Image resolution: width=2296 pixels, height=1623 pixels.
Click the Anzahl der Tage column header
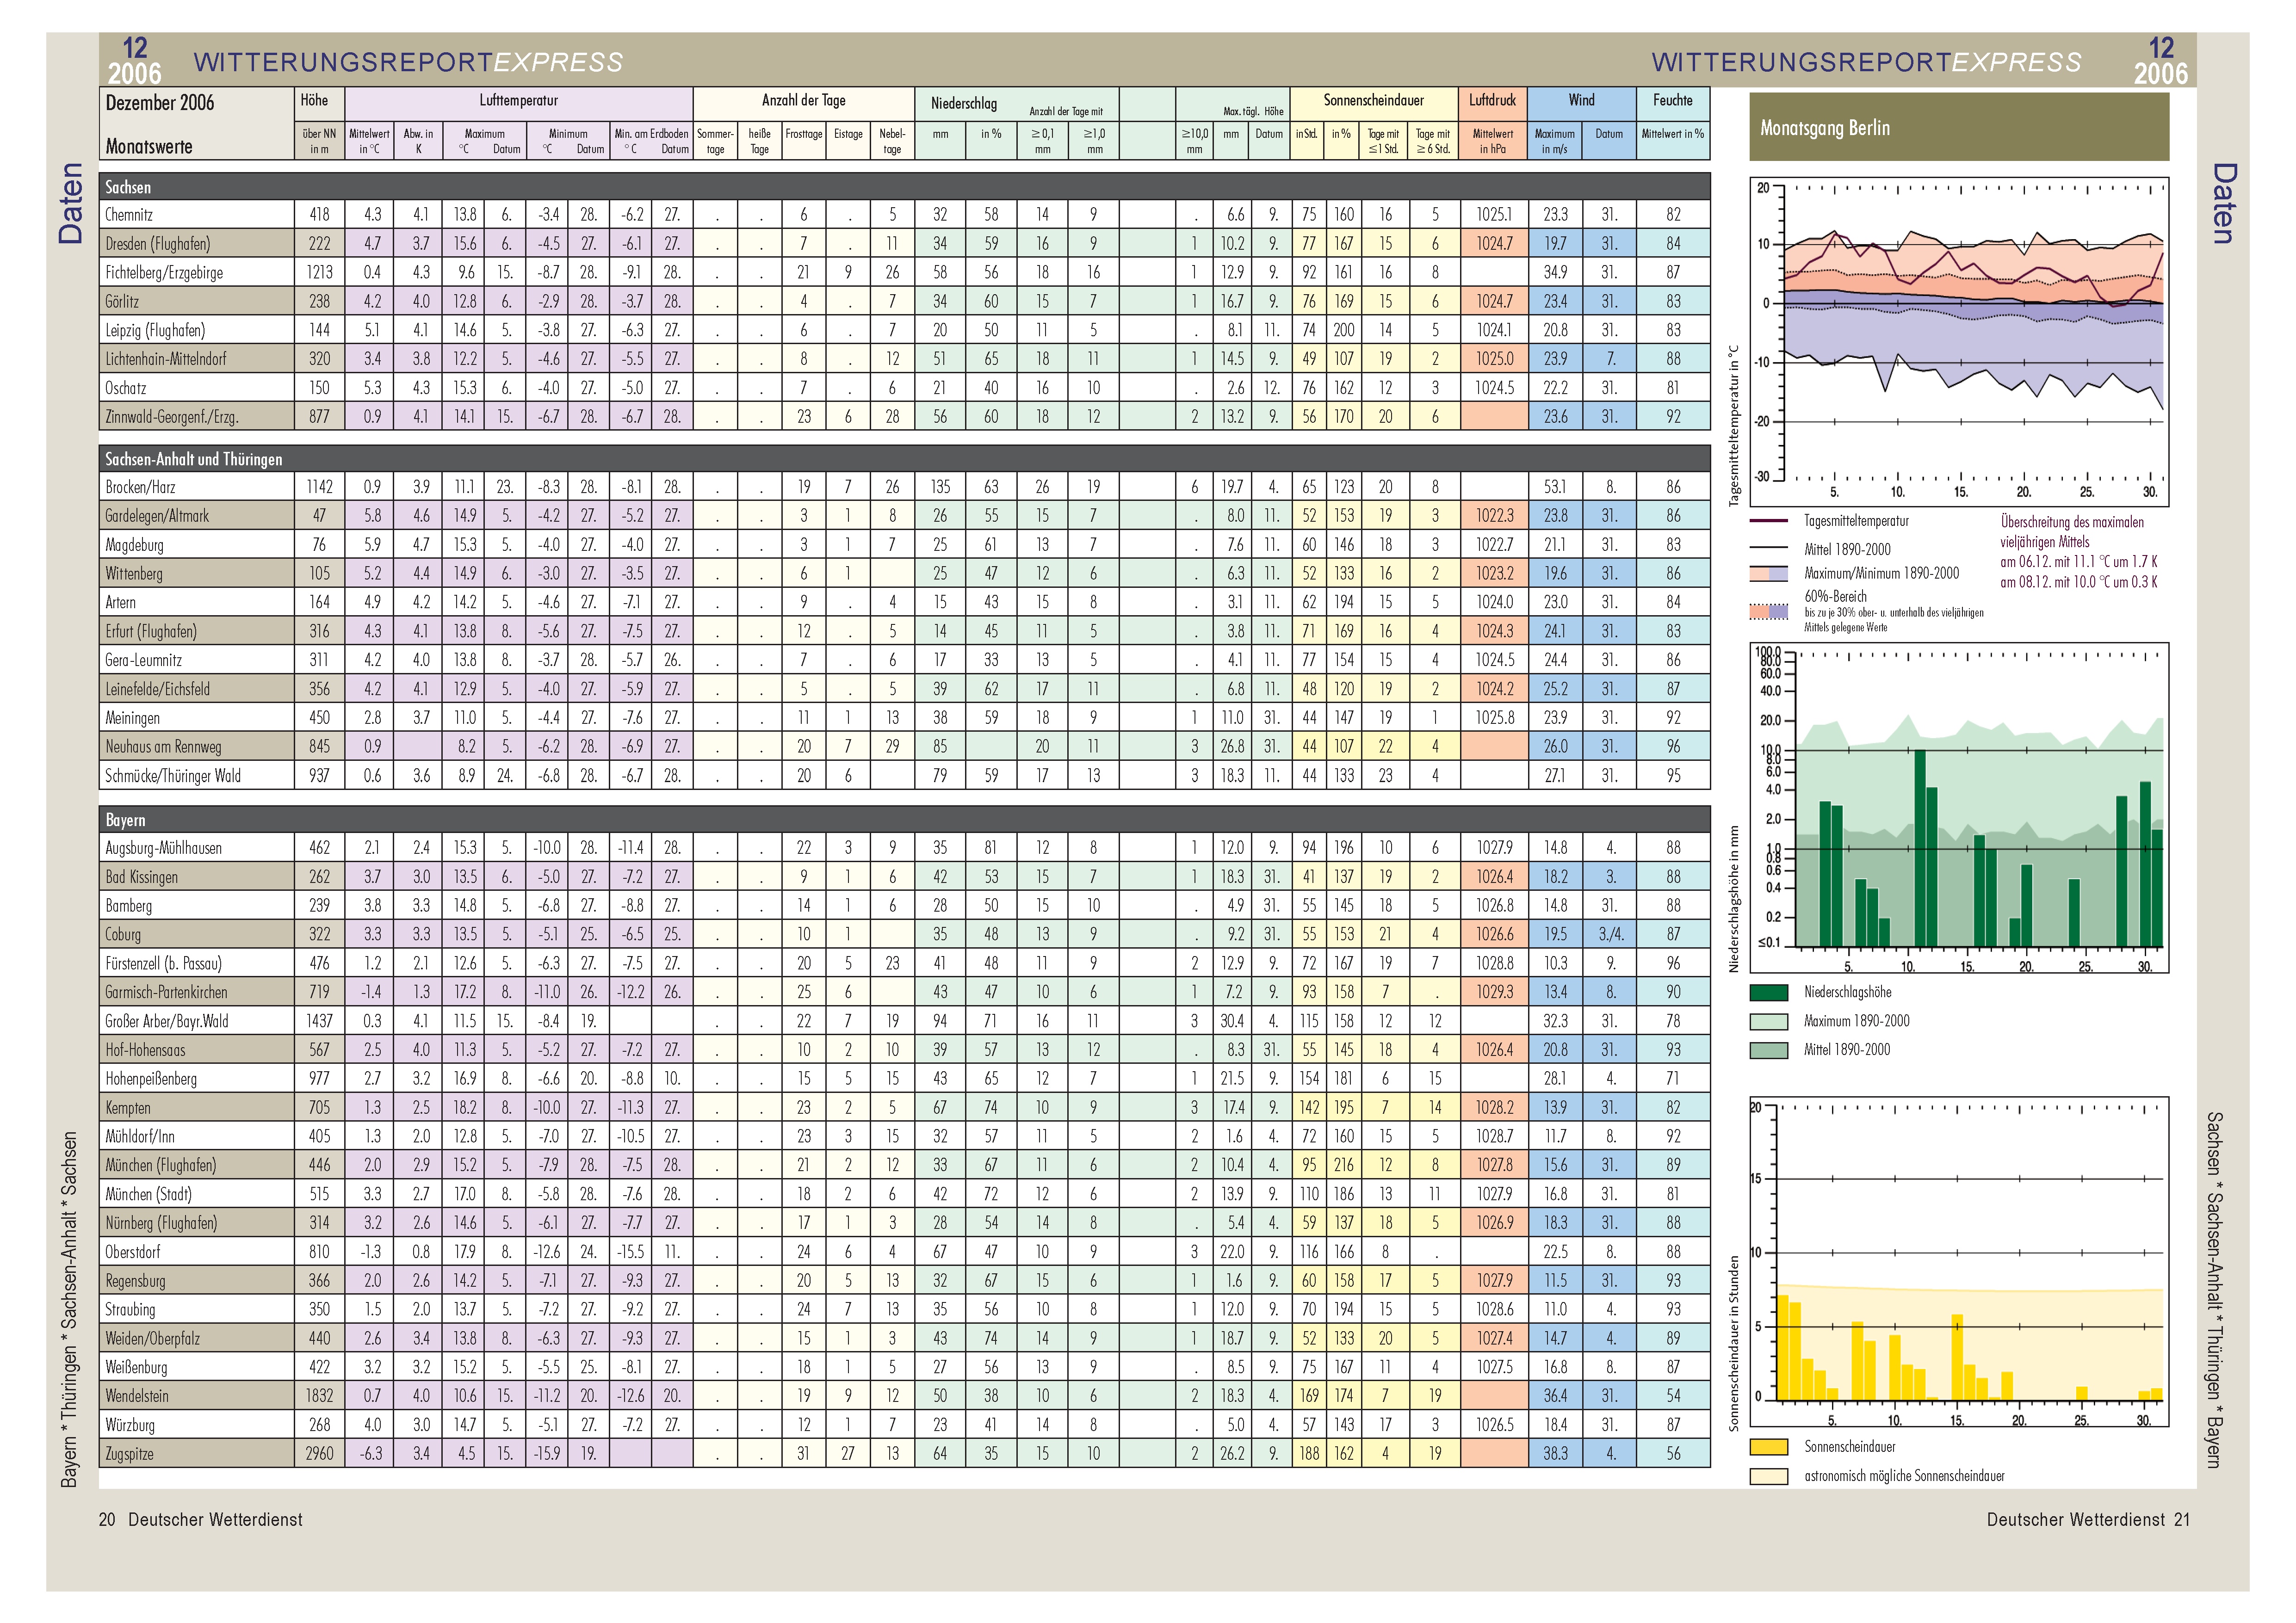point(803,101)
